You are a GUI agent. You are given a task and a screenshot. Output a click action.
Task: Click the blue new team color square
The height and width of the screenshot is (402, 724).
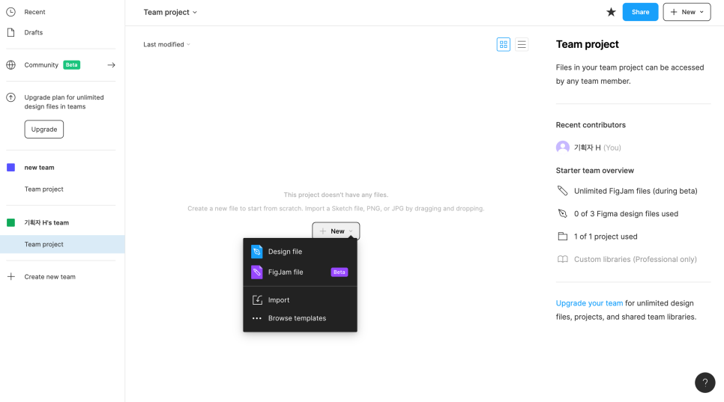[x=10, y=168]
